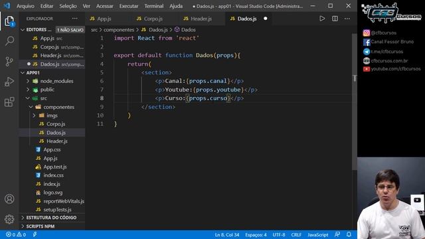This screenshot has width=425, height=239.
Task: Collapse the APP01 project section
Action: (x=23, y=72)
